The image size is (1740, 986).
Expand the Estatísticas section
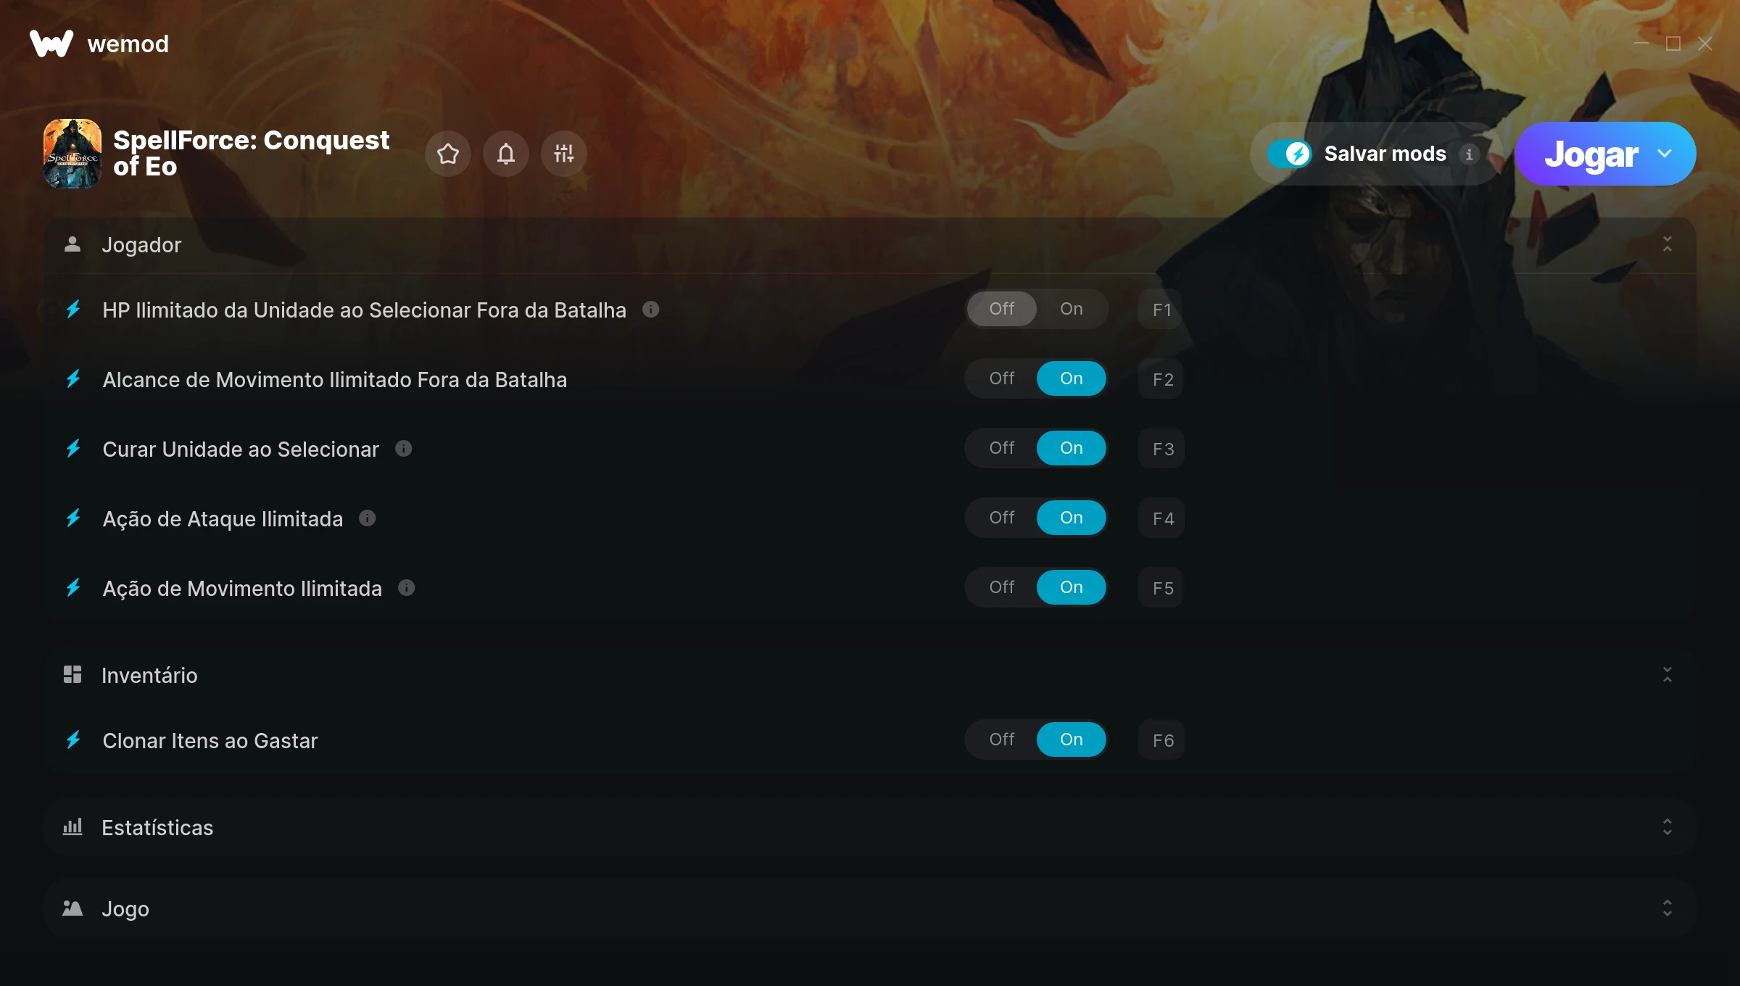(x=1667, y=827)
